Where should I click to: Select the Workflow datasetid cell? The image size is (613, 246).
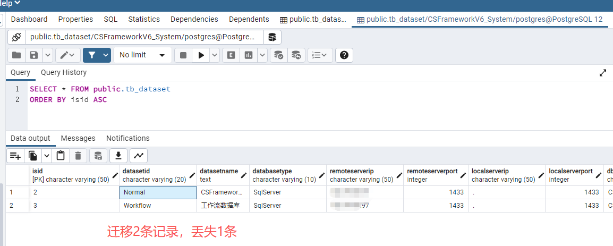(158, 206)
